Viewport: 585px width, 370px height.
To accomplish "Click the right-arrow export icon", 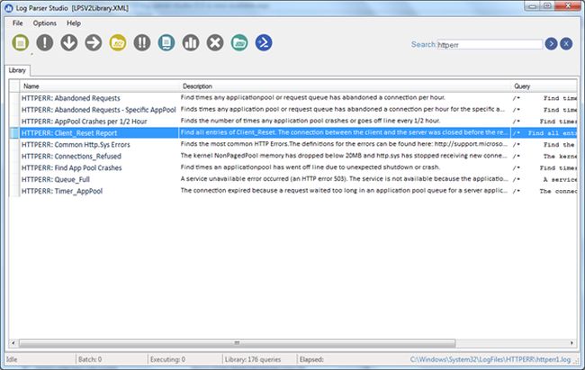I will coord(94,42).
